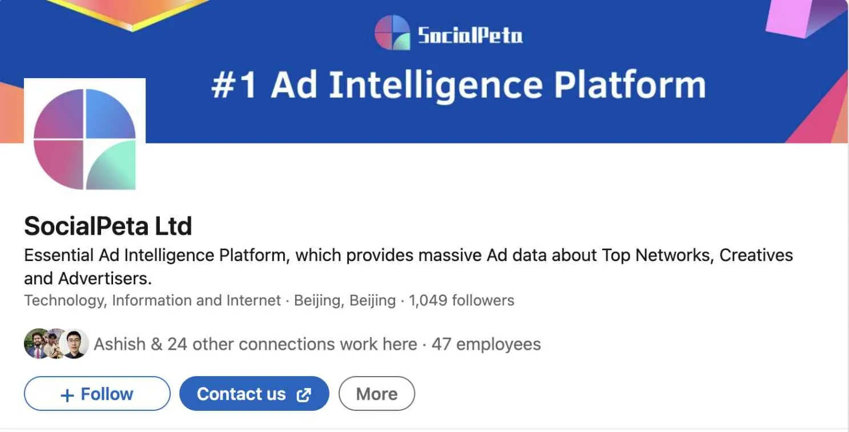
Task: Click the 1,049 followers count
Action: (x=461, y=300)
